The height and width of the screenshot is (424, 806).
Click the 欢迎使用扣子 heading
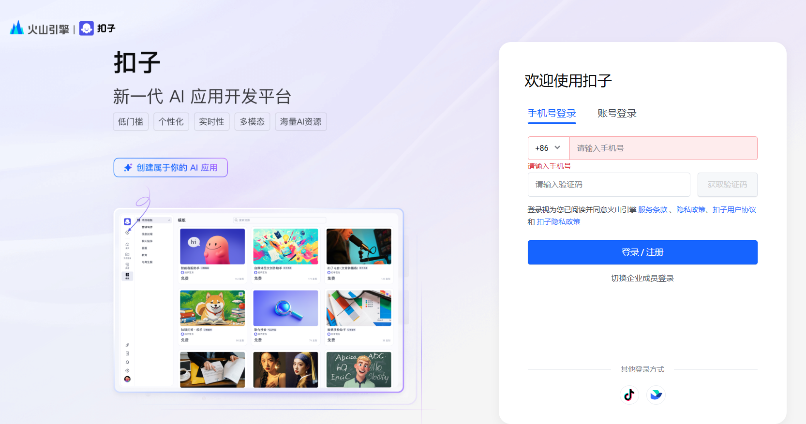coord(568,81)
